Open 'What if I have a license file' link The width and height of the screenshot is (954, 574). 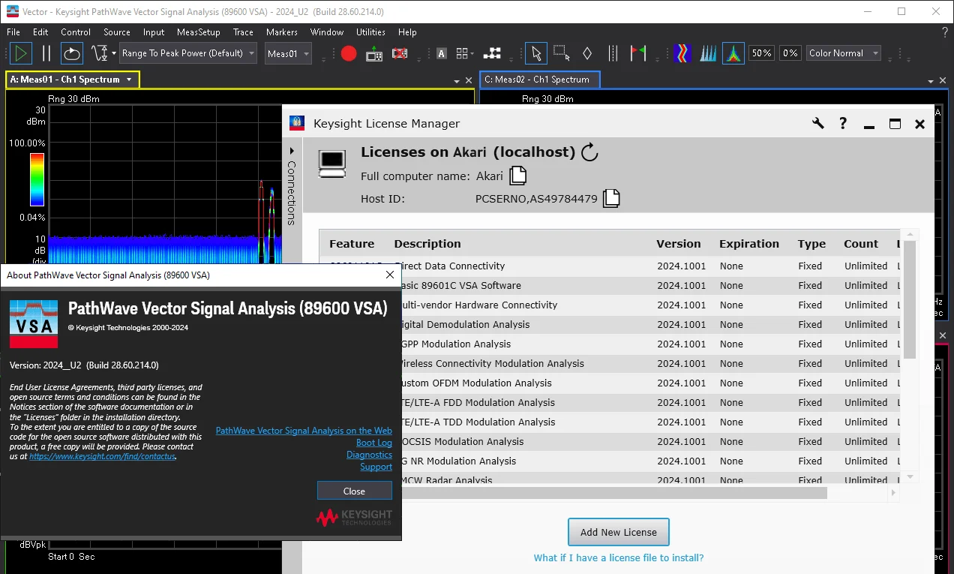[619, 557]
